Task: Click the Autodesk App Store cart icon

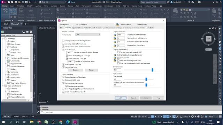Action: (189, 2)
